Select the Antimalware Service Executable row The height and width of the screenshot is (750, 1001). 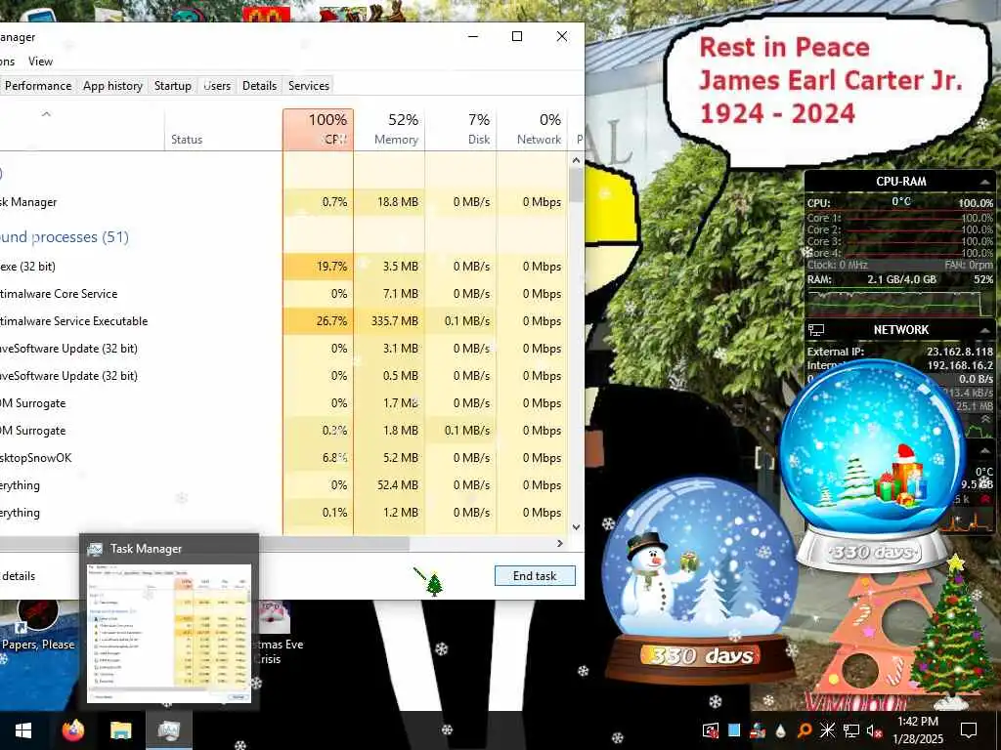click(283, 321)
